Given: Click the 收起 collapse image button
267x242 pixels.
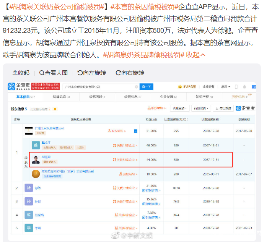Looking at the screenshot, I should coord(21,73).
